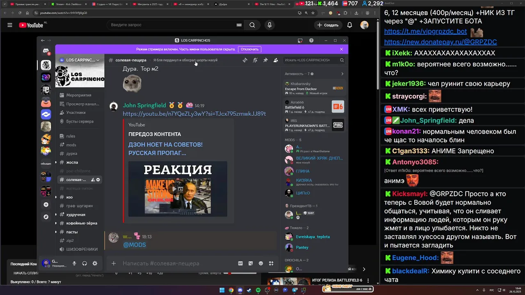Open sticker picker in message bar
The width and height of the screenshot is (525, 295).
(251, 263)
